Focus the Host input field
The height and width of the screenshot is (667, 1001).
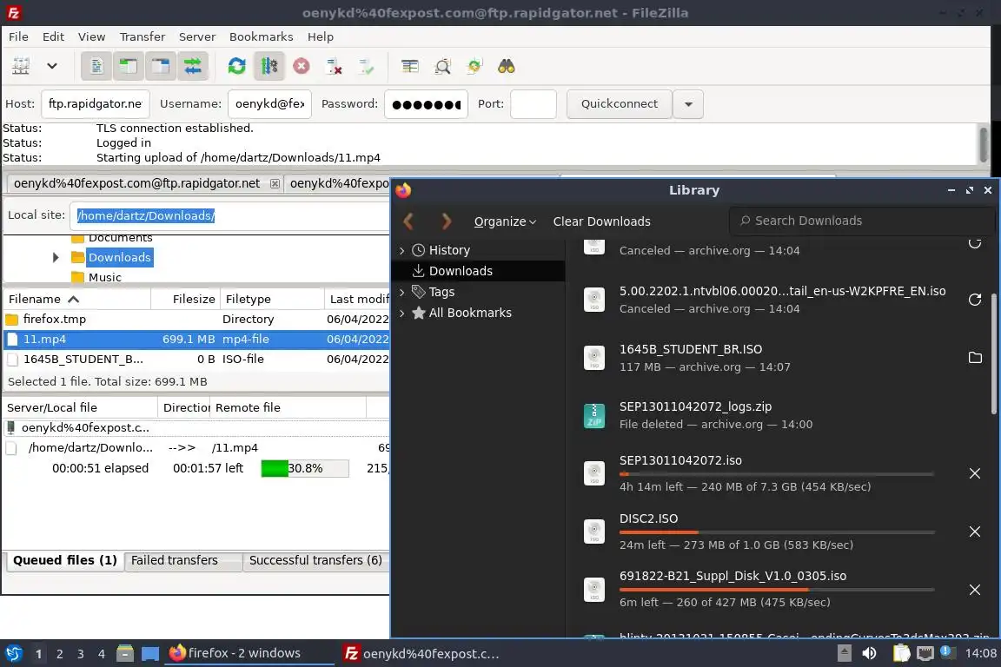95,103
